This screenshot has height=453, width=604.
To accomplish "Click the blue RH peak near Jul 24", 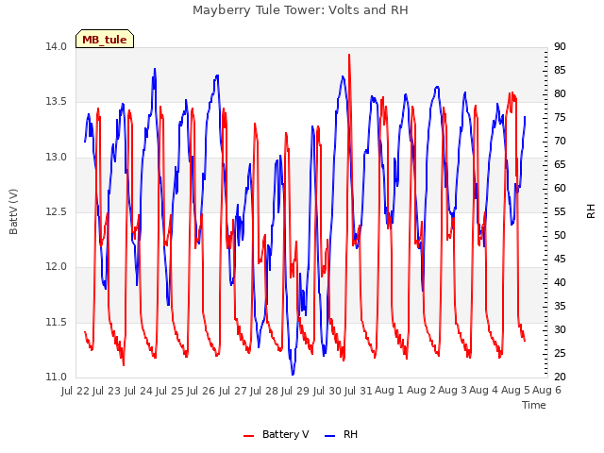I will click(155, 70).
